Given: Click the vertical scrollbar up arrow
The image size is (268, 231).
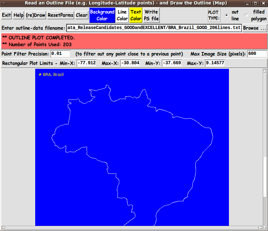Looking at the screenshot, I should click(265, 71).
